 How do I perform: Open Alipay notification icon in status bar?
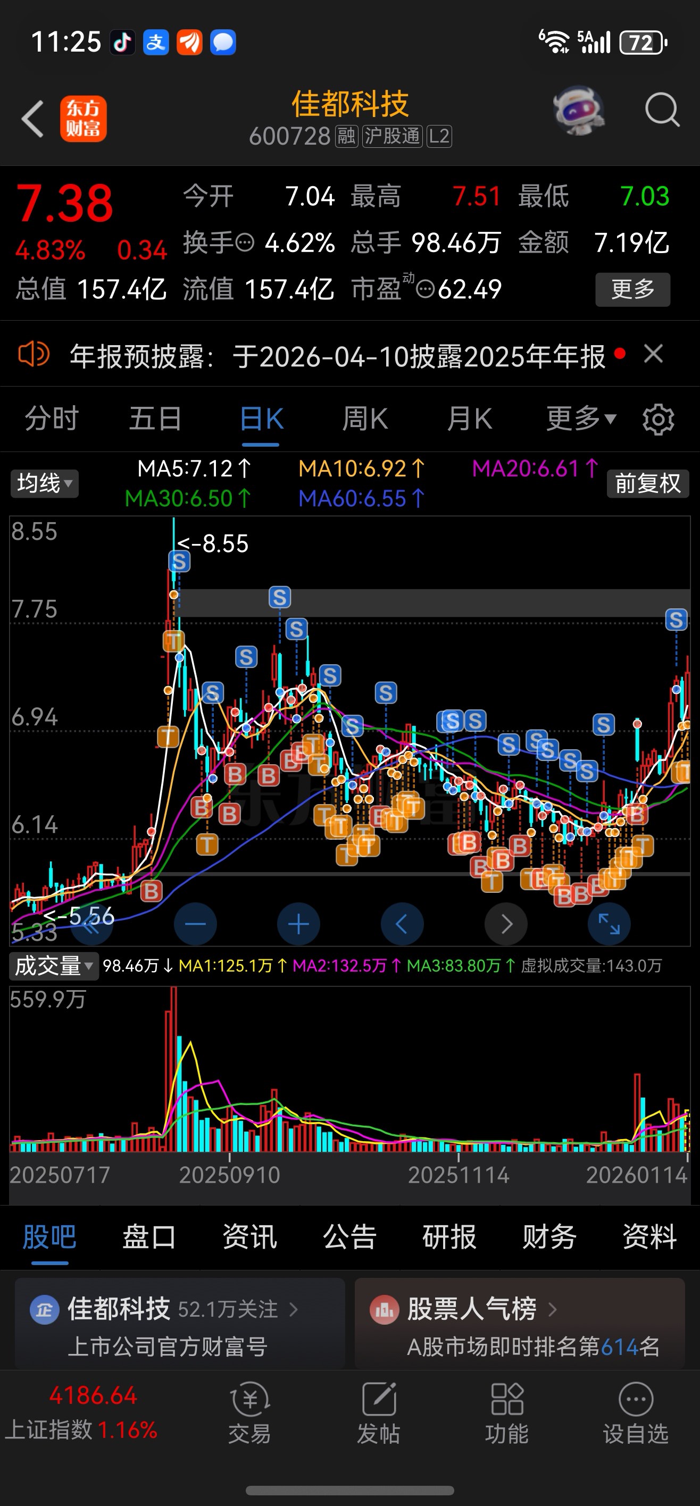click(155, 42)
